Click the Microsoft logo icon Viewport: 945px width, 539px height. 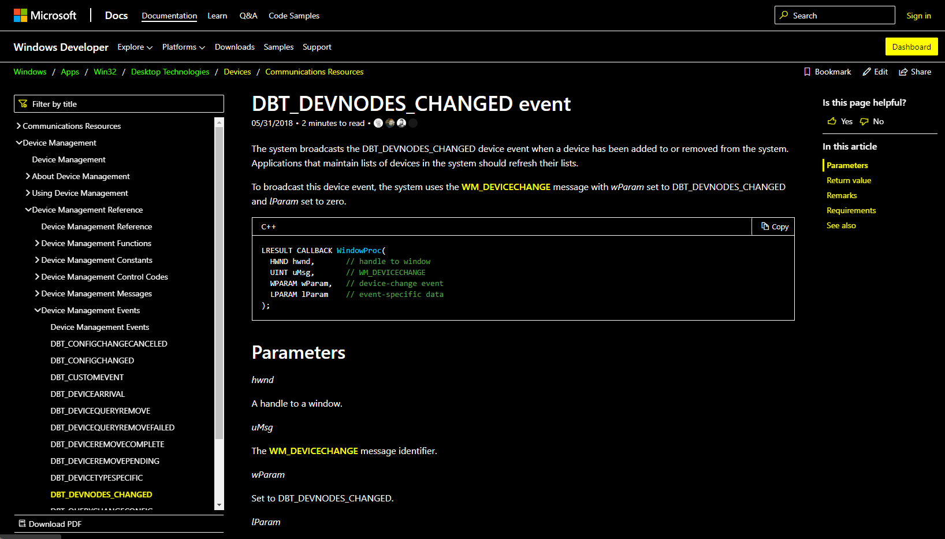[20, 15]
